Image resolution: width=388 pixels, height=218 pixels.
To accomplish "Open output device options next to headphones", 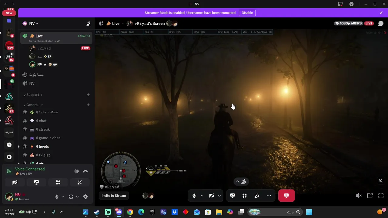I will click(77, 197).
